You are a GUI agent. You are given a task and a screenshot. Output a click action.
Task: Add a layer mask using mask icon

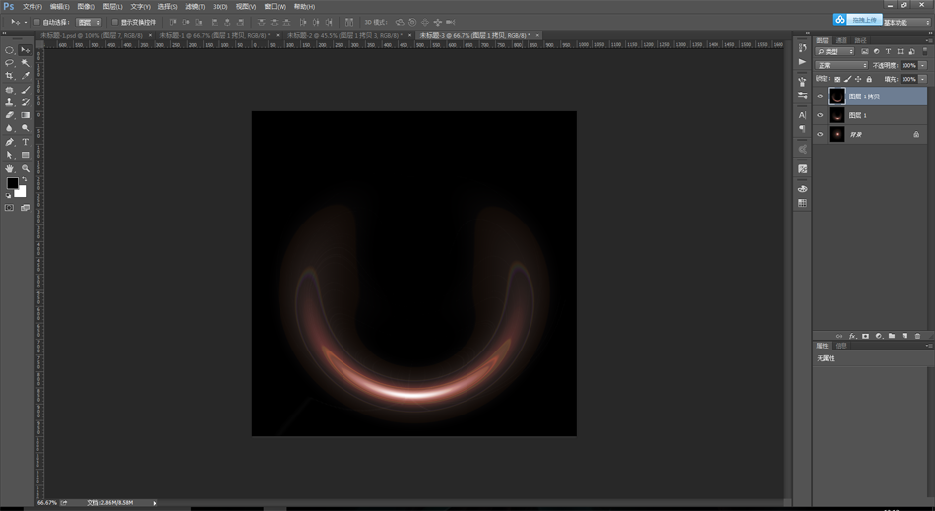click(x=865, y=336)
